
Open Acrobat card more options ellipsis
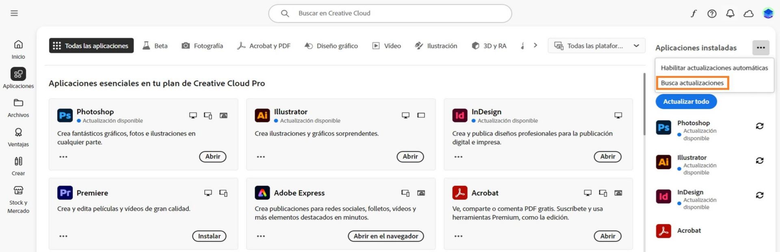(x=458, y=236)
